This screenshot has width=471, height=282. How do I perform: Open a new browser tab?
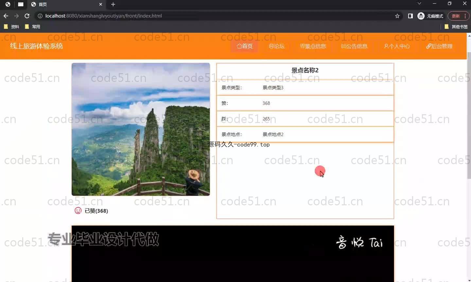113,4
